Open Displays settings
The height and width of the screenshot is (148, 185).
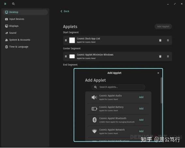[25, 26]
